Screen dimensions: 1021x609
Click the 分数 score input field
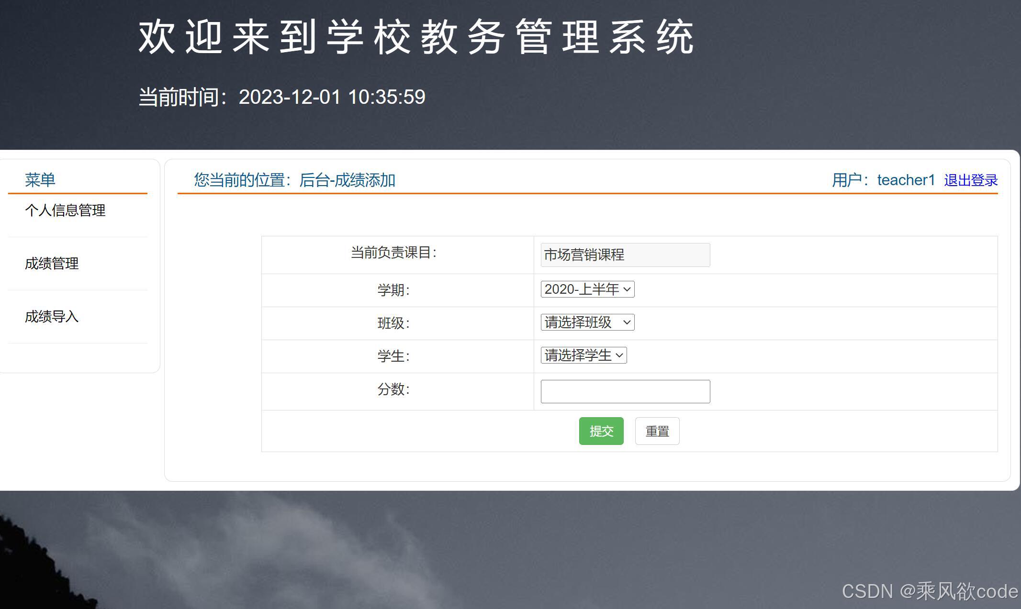[x=625, y=392]
